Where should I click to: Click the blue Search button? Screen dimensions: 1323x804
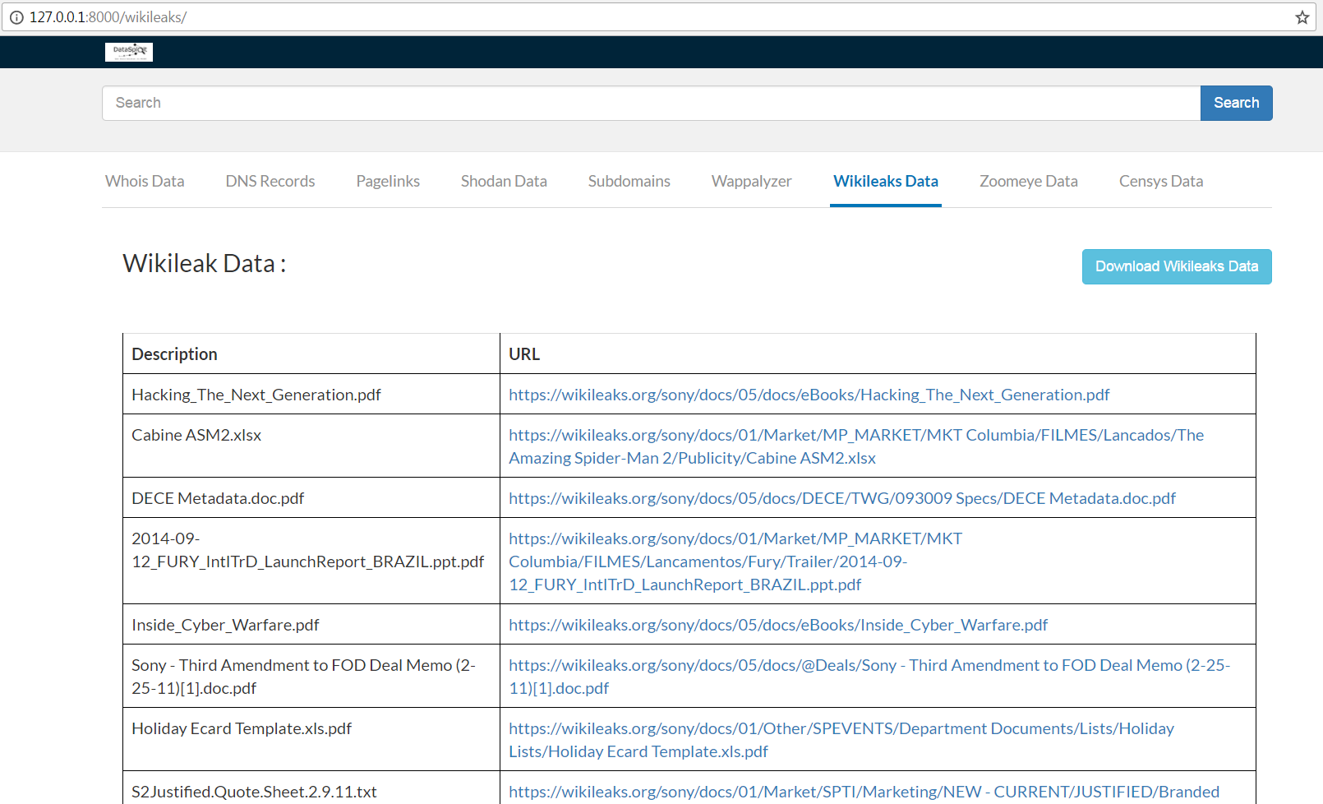click(x=1236, y=103)
